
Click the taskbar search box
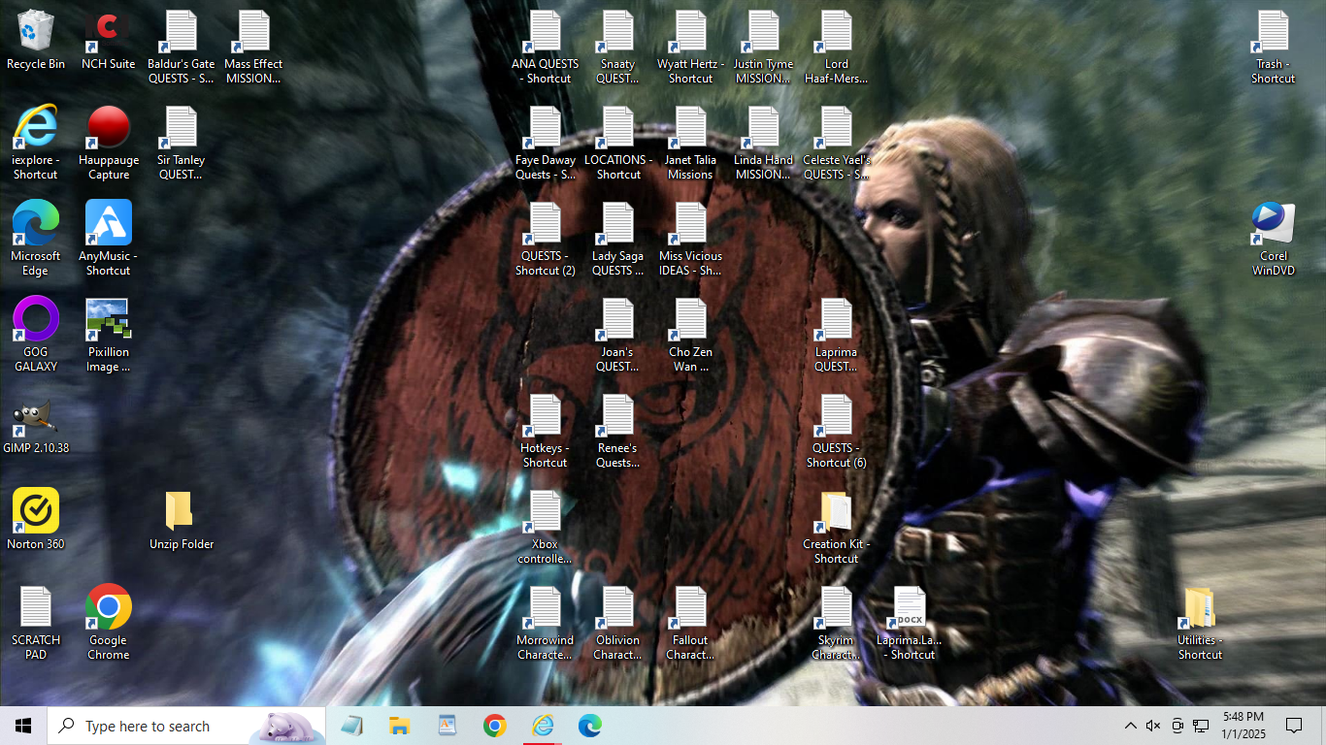click(x=186, y=726)
